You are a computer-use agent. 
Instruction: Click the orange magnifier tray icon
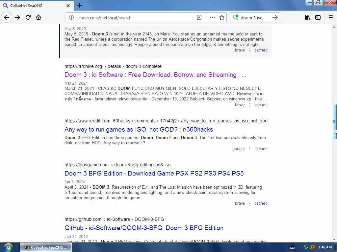(x=312, y=247)
